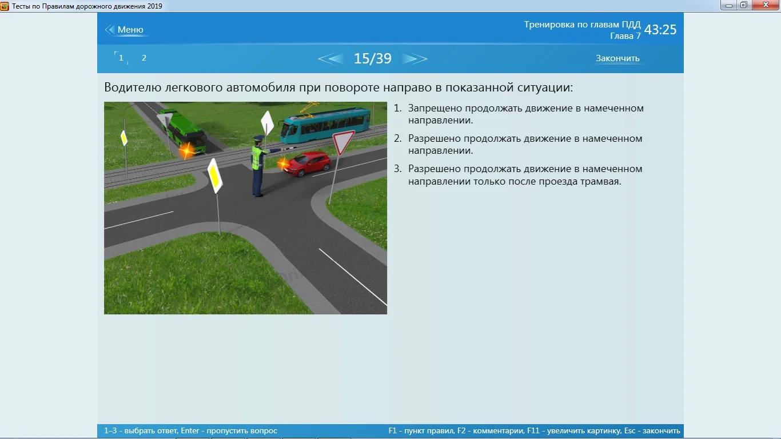Click the application icon in the title bar
The image size is (781, 439).
click(6, 5)
